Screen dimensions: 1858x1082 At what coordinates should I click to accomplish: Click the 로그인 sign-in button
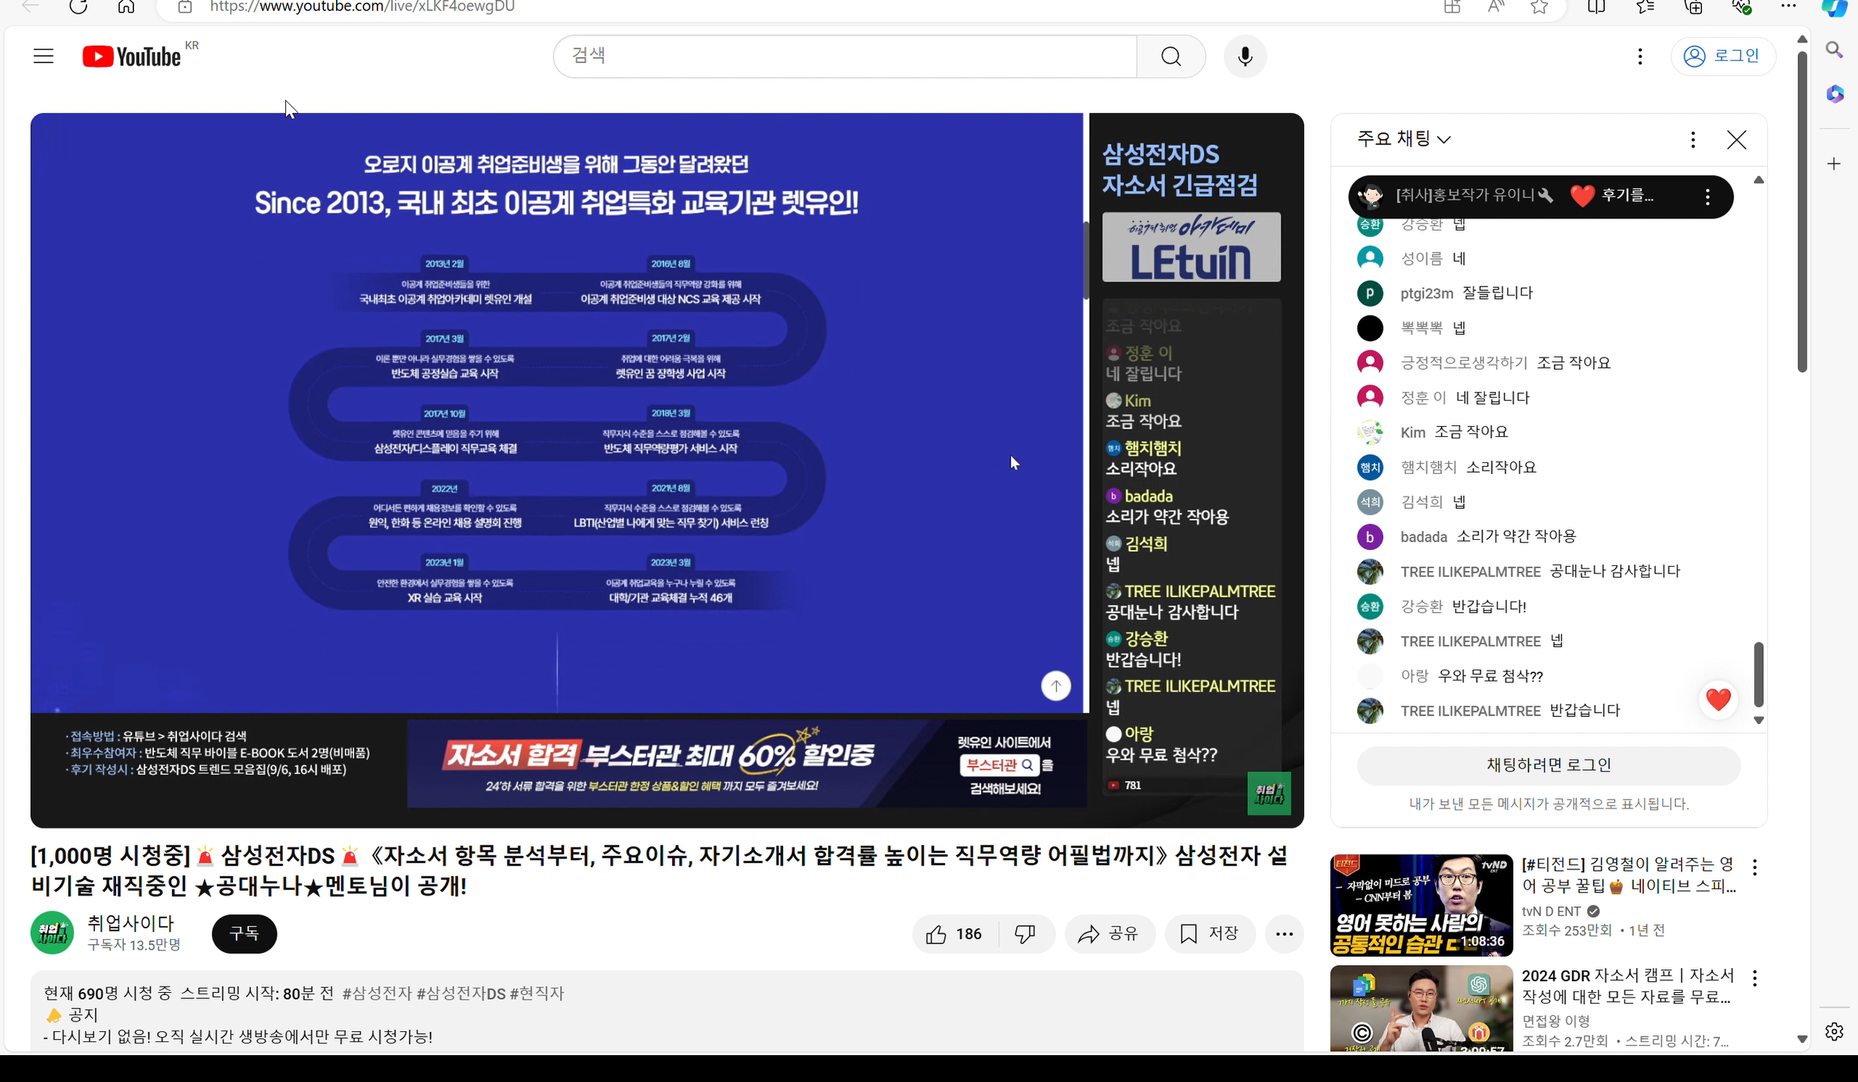(x=1722, y=56)
